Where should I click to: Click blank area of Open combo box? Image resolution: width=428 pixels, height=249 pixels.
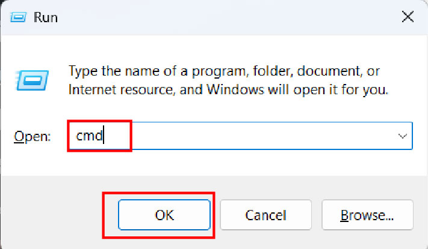pos(271,136)
